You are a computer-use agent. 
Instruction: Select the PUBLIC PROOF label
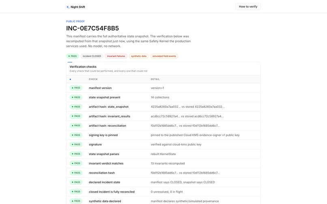click(x=75, y=21)
